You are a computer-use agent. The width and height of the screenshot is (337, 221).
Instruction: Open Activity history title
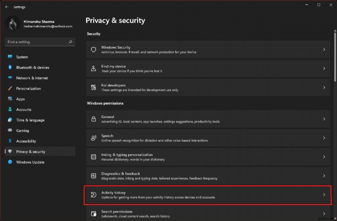113,192
